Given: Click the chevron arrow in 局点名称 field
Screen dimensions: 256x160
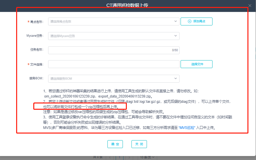Looking at the screenshot, I should (x=176, y=21).
